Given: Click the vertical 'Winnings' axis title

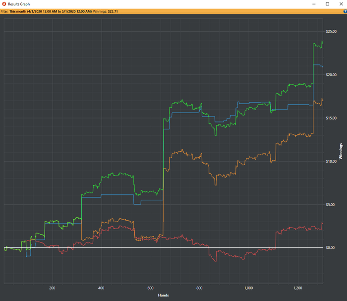Looking at the screenshot, I should [341, 151].
